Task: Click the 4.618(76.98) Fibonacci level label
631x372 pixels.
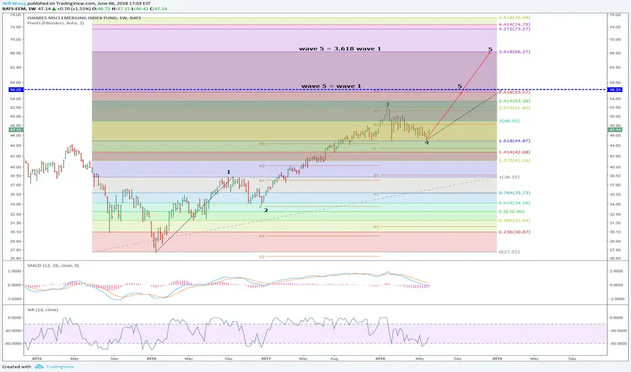Action: coord(515,18)
